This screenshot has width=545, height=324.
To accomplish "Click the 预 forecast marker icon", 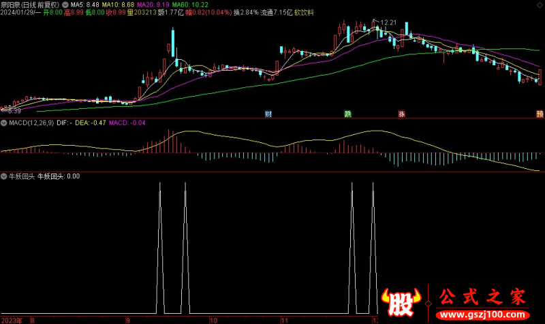I will click(540, 114).
